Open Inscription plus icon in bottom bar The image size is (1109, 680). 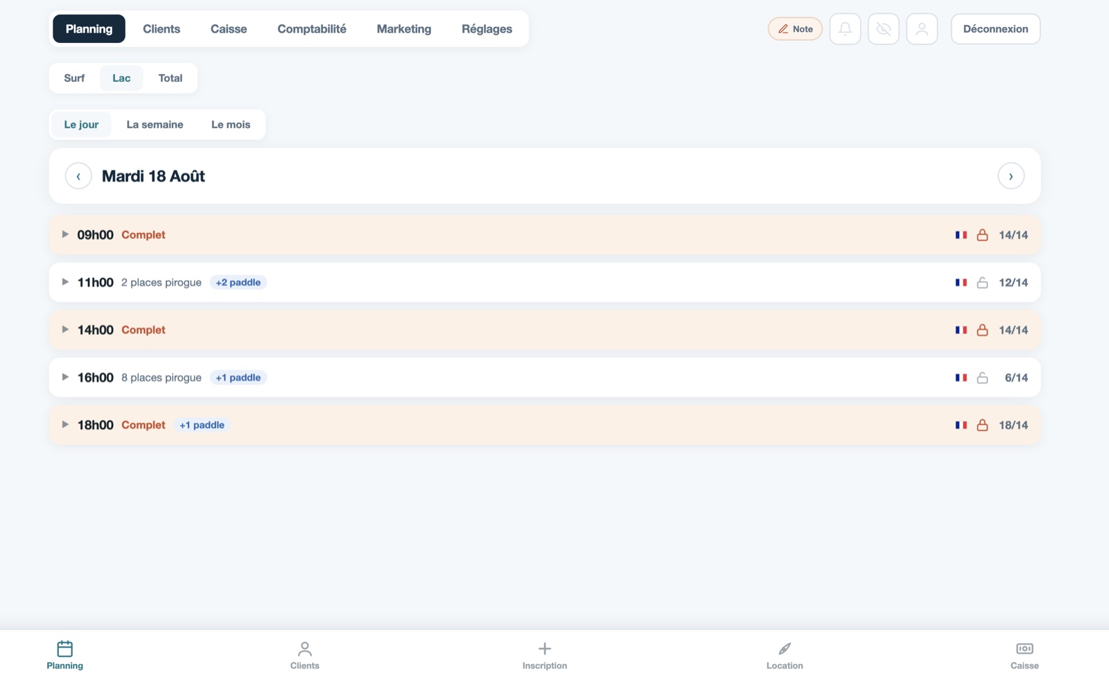545,655
